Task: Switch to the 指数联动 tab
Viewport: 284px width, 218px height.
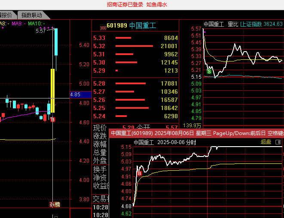Action: (x=32, y=15)
